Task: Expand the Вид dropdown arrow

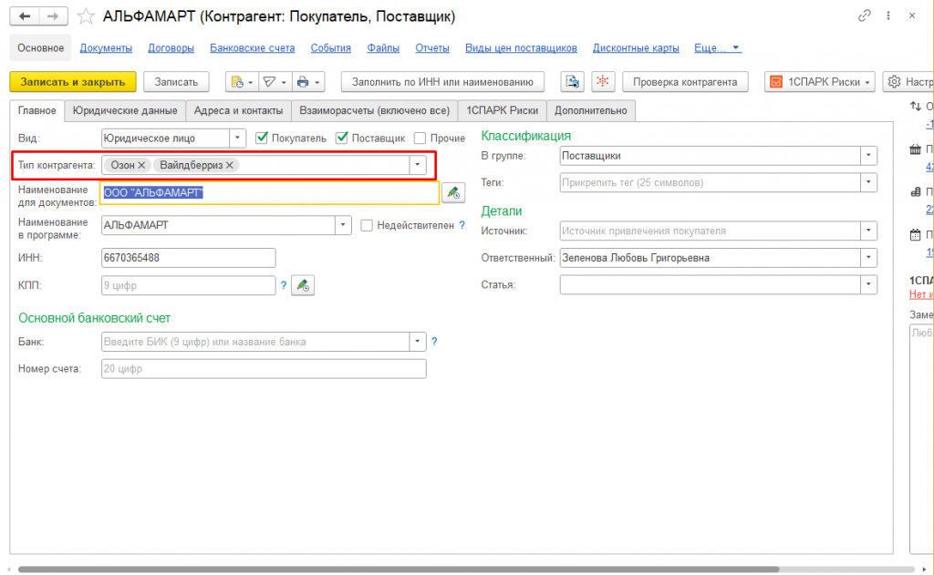Action: 238,139
